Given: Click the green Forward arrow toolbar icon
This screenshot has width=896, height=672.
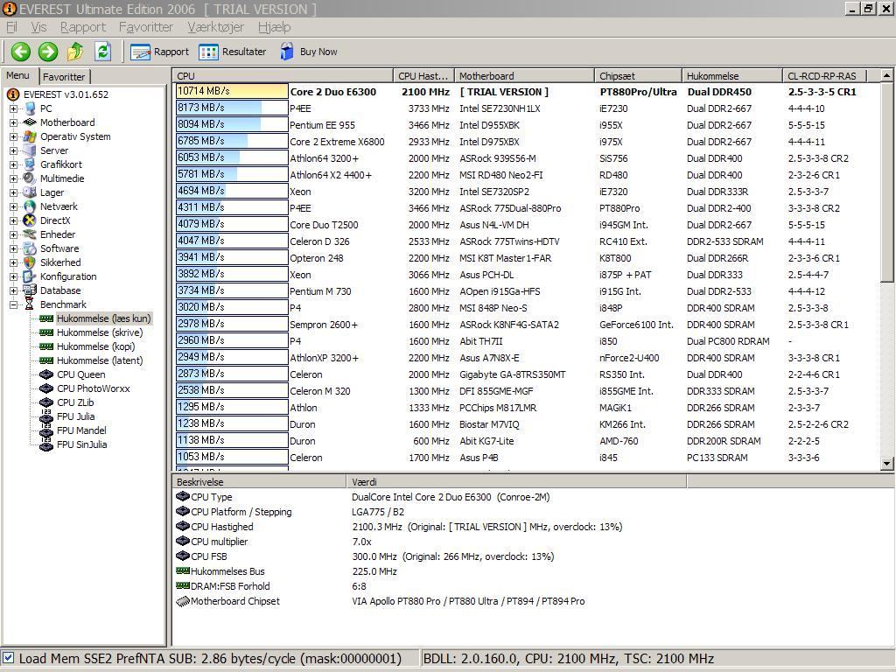Looking at the screenshot, I should click(x=48, y=52).
